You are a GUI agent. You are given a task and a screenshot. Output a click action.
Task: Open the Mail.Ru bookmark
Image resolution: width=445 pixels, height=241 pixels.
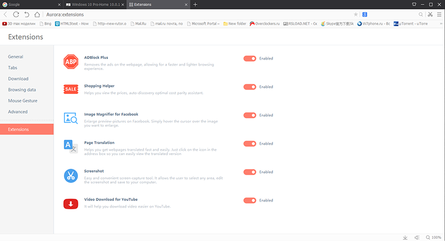[139, 24]
